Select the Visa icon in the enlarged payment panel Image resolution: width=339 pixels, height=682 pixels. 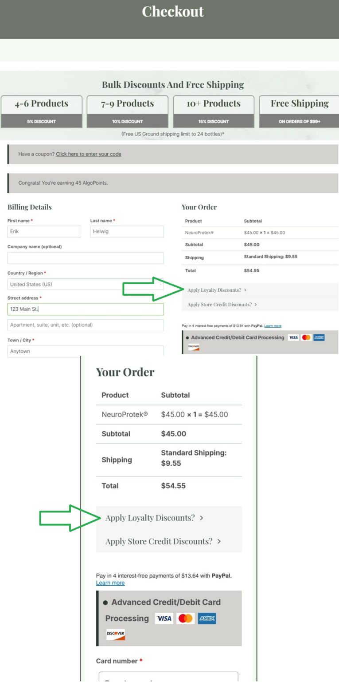click(x=164, y=618)
